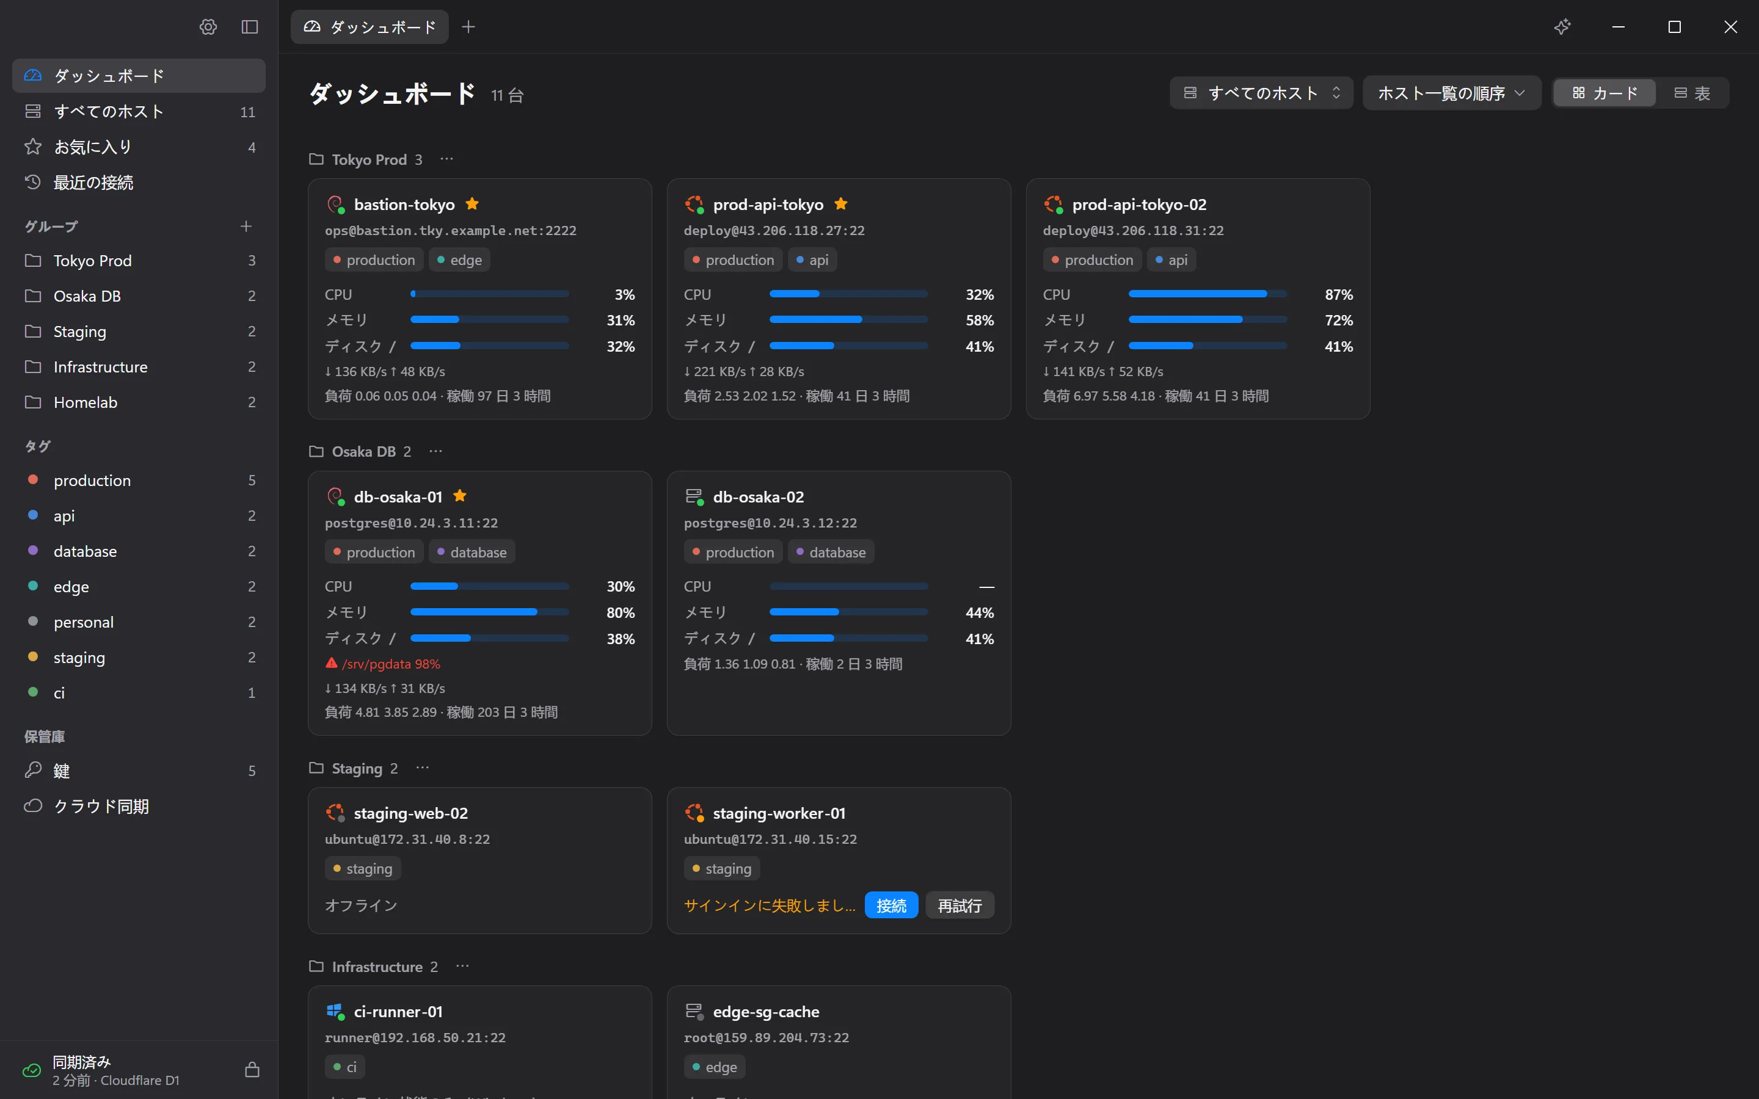
Task: Collapse the Infrastructure group header
Action: pos(374,967)
